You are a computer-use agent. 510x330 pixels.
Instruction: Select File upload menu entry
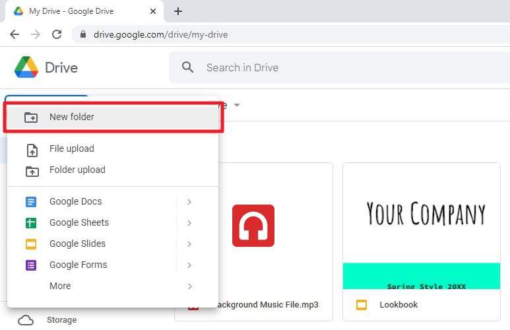point(113,148)
